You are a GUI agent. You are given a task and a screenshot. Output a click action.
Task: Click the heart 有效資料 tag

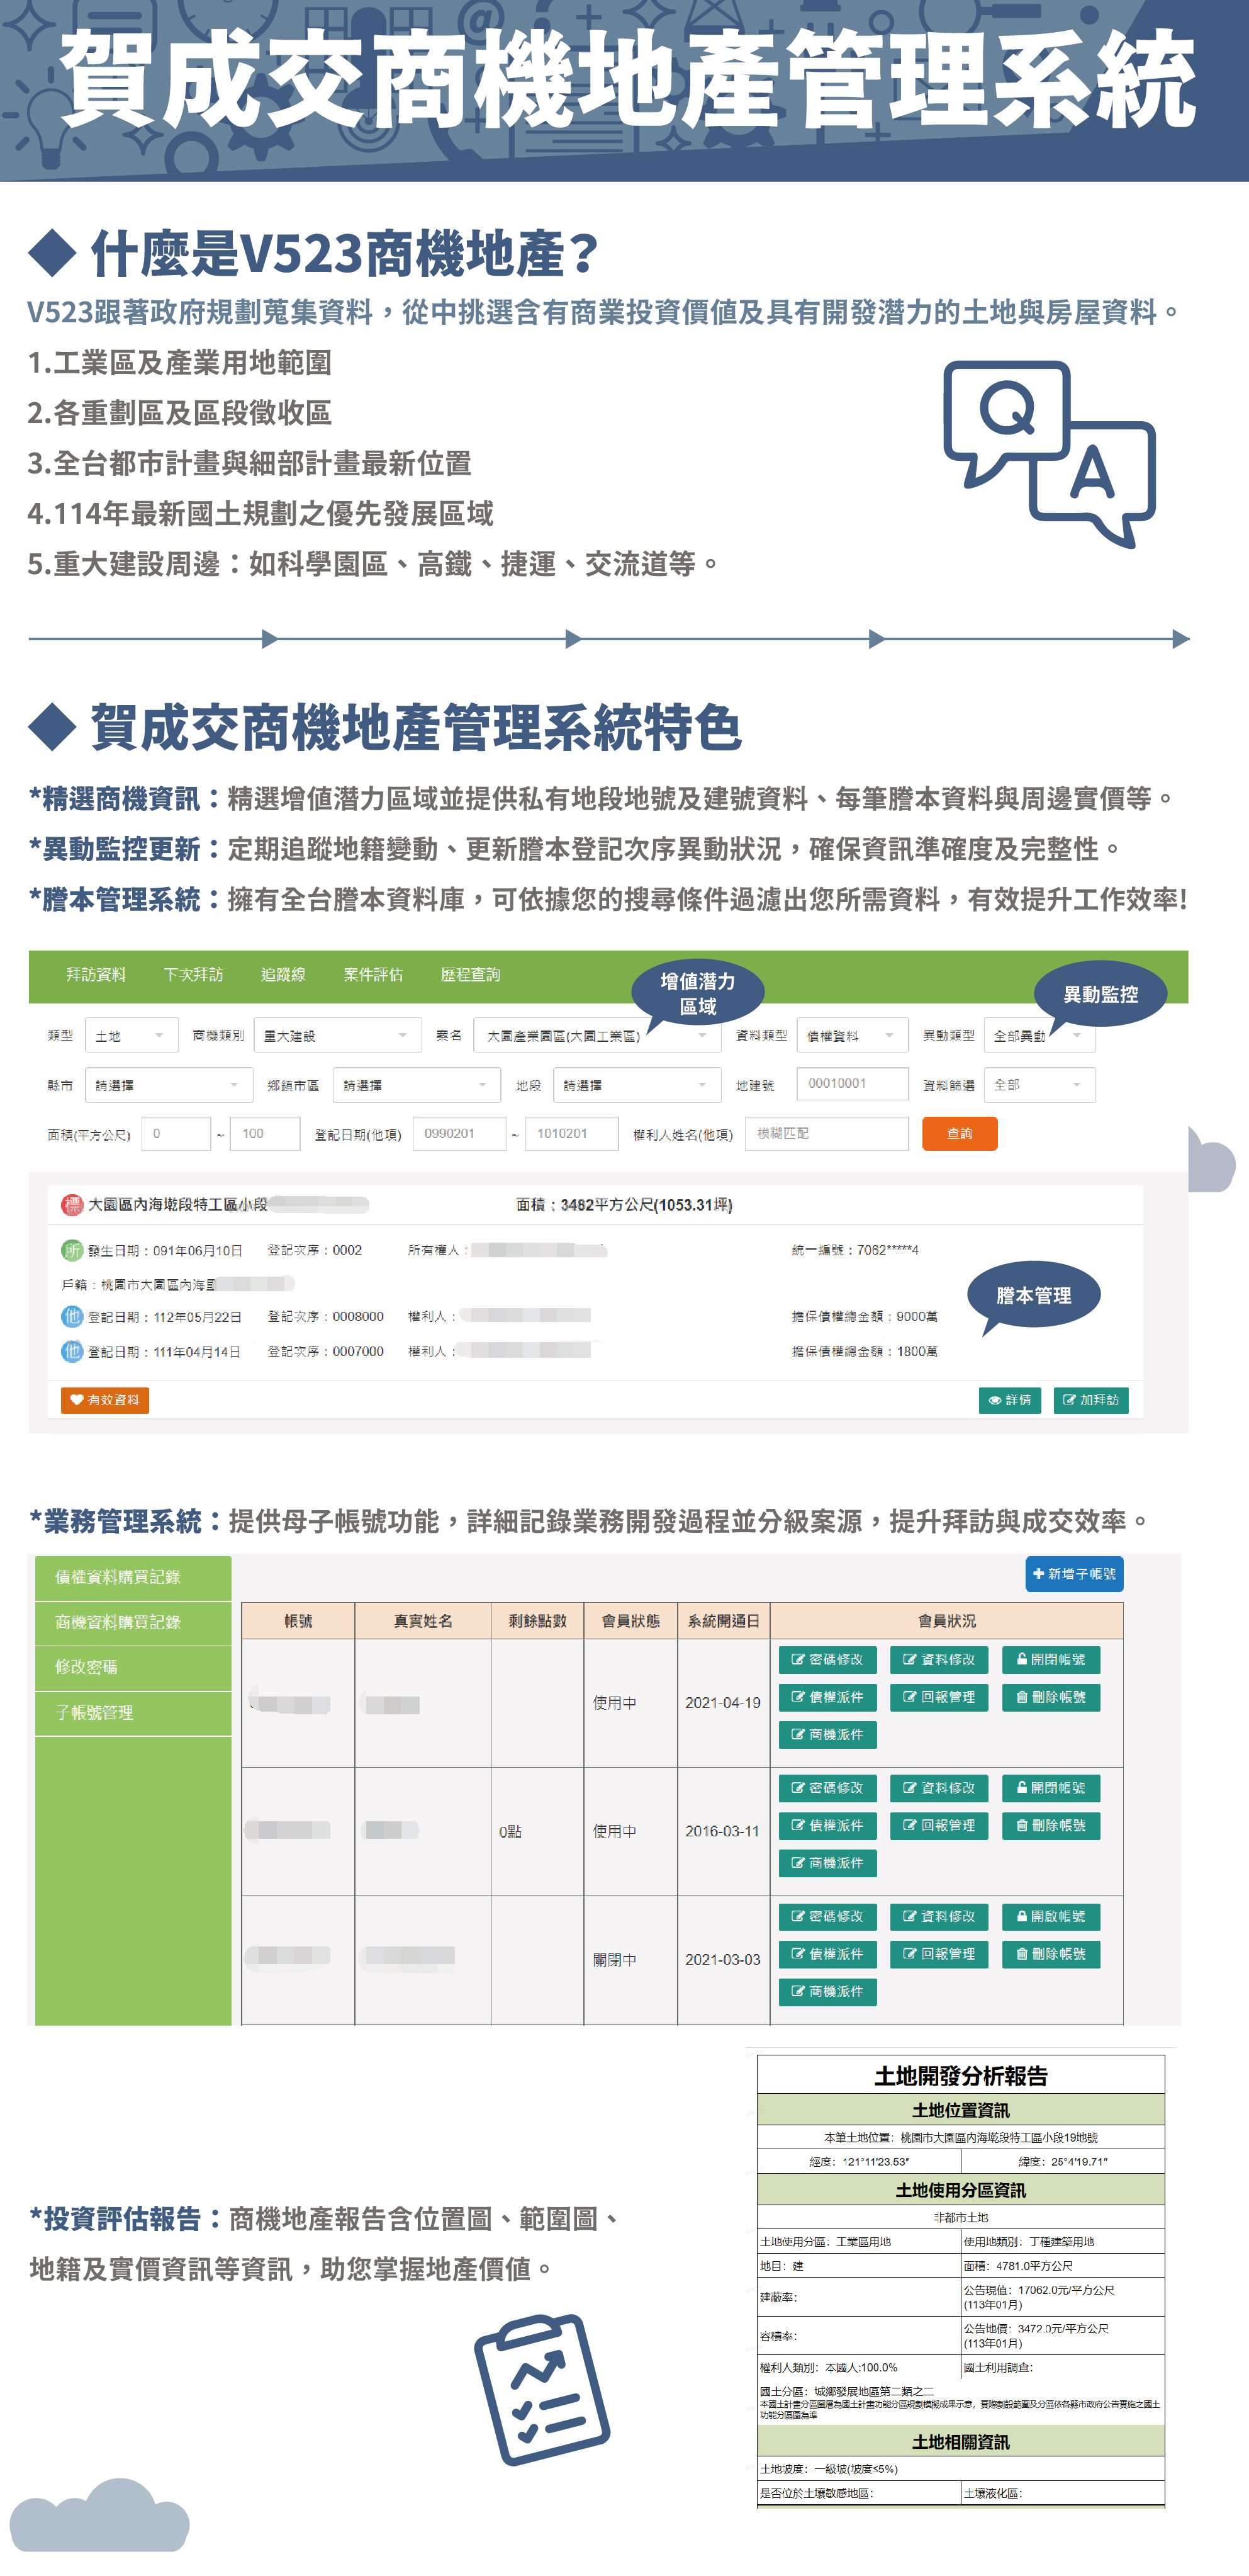click(x=105, y=1400)
